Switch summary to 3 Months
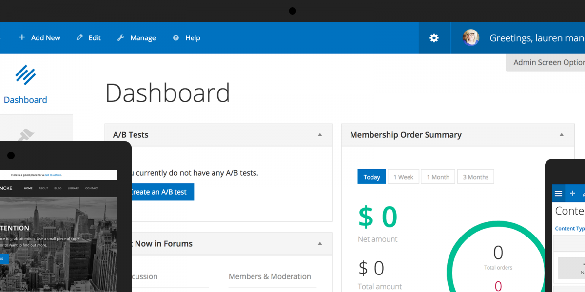 (x=475, y=177)
